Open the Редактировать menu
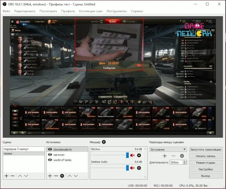This screenshot has height=189, width=226. (25, 11)
